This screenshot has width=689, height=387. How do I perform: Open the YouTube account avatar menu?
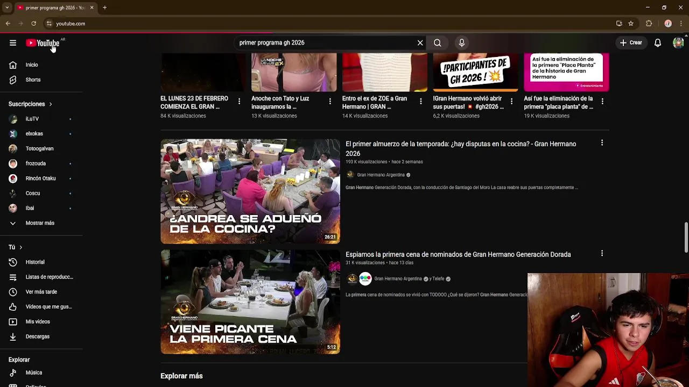point(678,43)
